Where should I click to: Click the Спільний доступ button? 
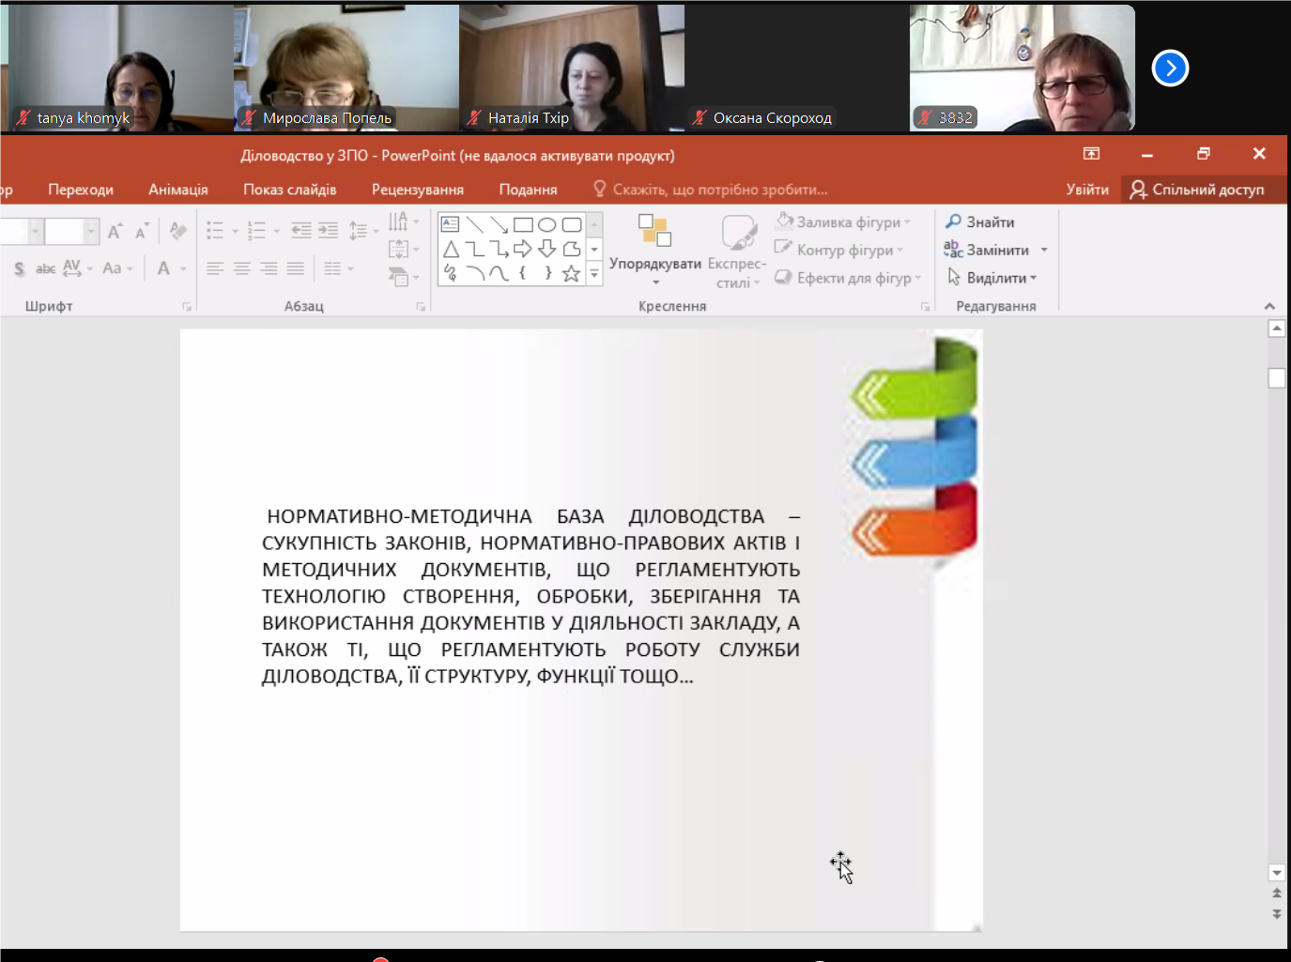pyautogui.click(x=1197, y=190)
